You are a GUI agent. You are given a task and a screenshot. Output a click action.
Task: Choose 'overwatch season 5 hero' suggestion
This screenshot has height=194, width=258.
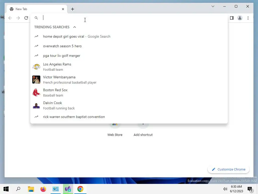click(x=129, y=46)
